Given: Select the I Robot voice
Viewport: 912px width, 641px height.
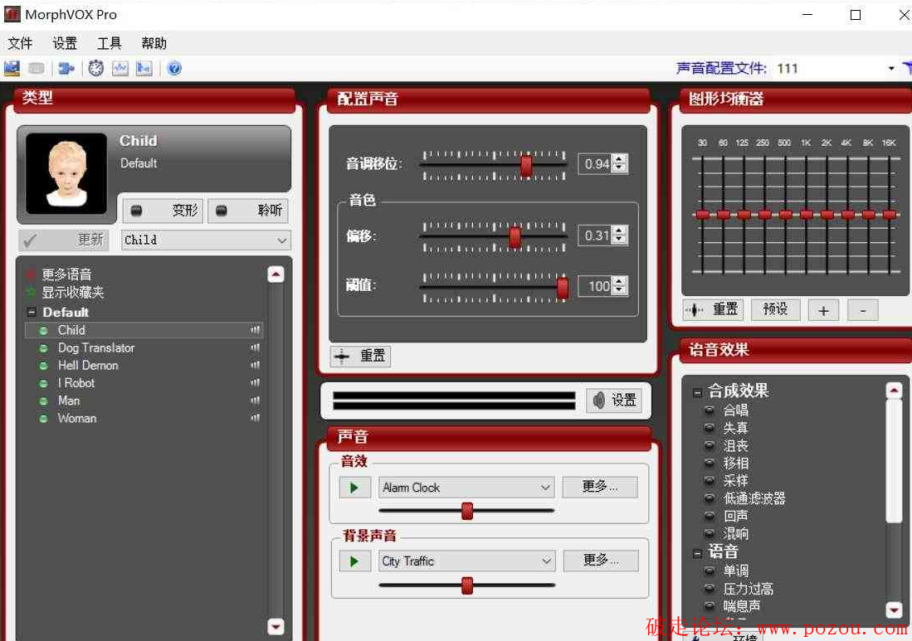Looking at the screenshot, I should pos(144,383).
